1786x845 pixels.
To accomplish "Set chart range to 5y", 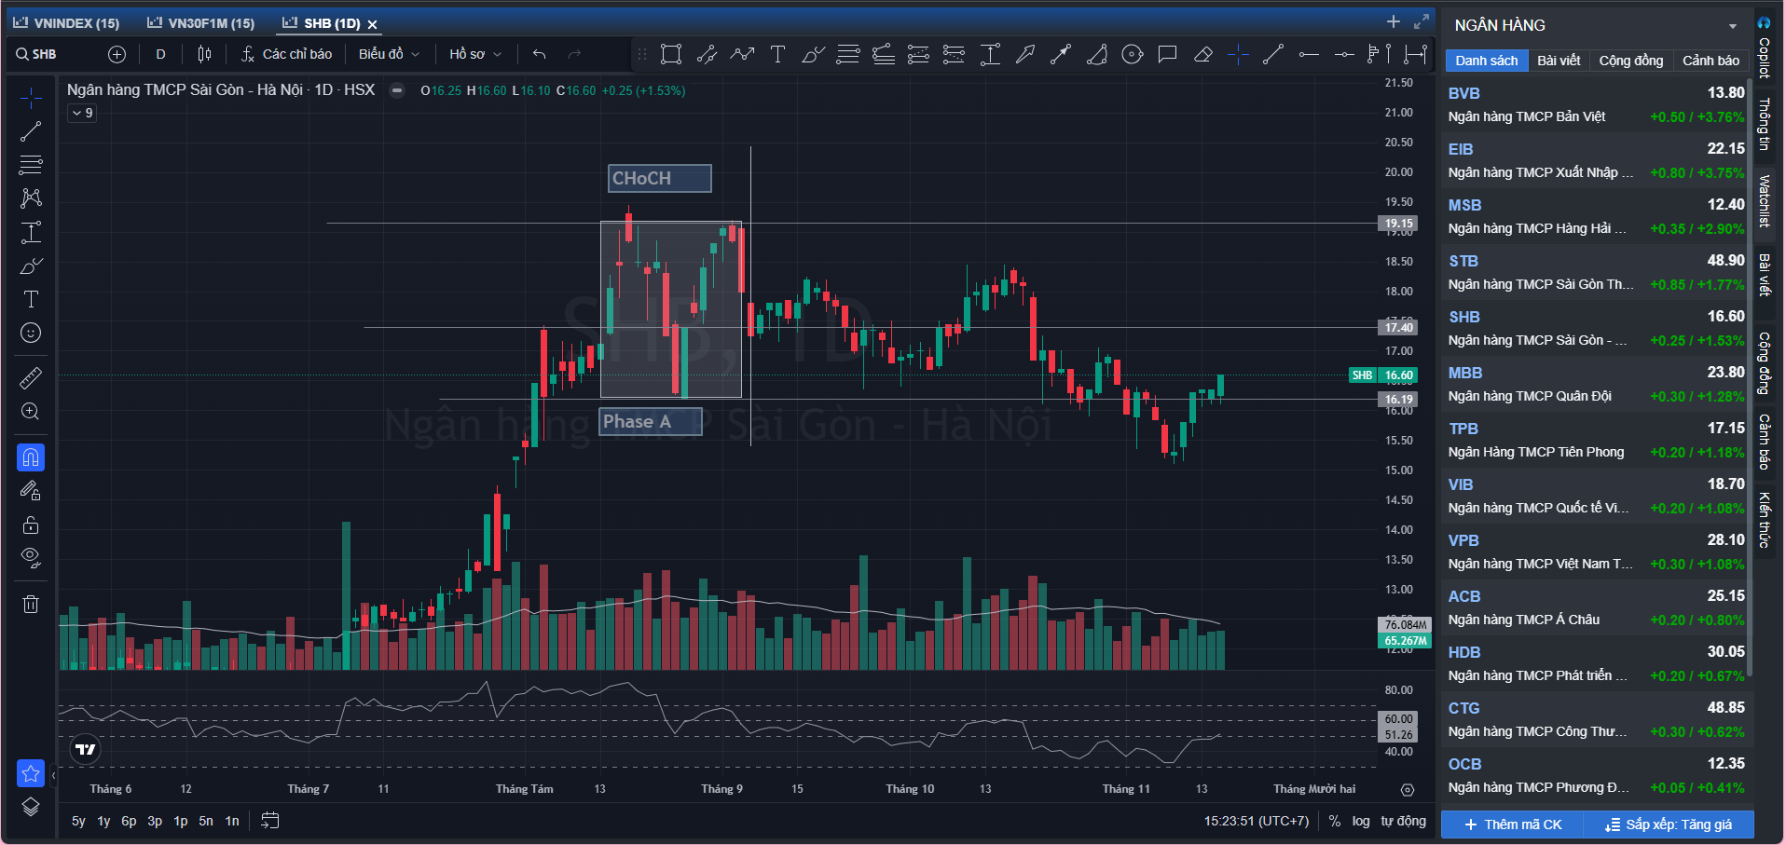I will click(78, 821).
